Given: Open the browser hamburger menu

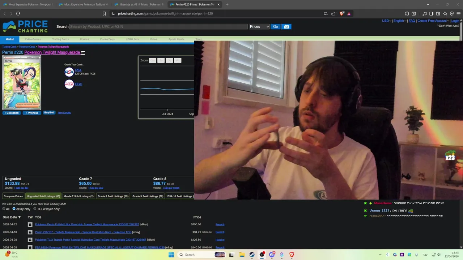Looking at the screenshot, I should (x=458, y=14).
